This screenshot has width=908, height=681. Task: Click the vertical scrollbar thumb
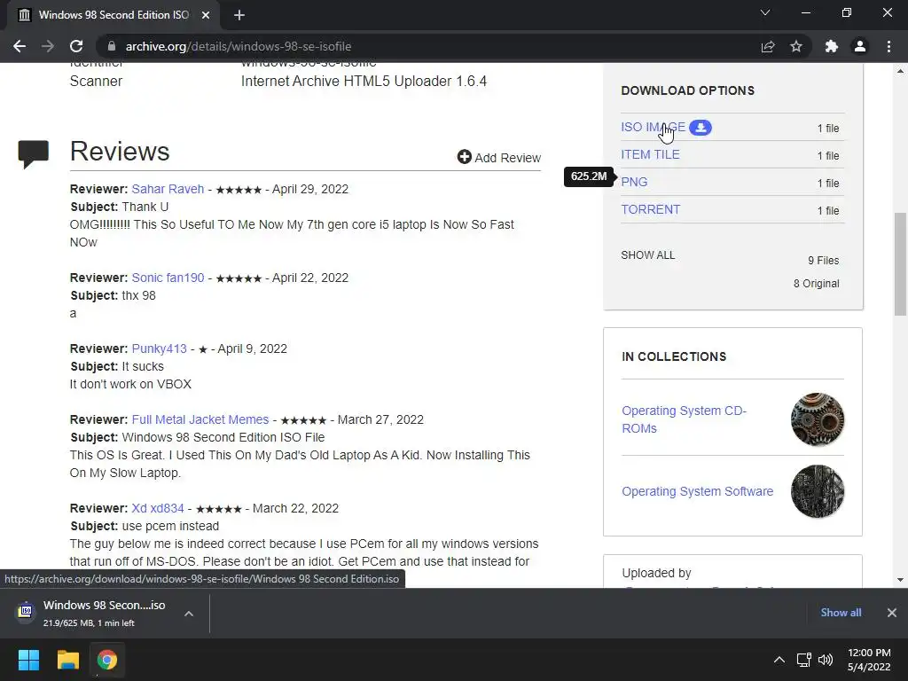pos(900,263)
